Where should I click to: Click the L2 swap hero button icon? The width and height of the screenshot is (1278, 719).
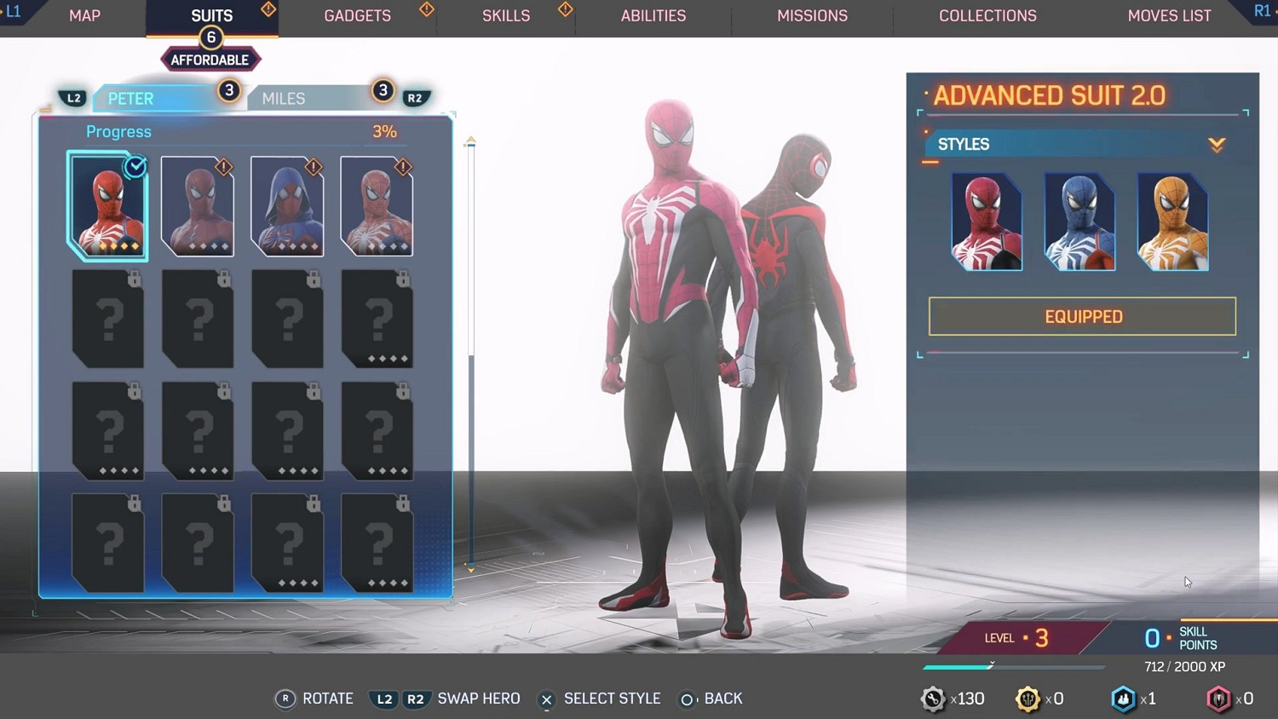[384, 699]
